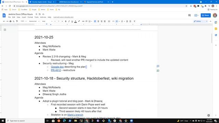
Task: Open the File menu
Action: click(9, 17)
